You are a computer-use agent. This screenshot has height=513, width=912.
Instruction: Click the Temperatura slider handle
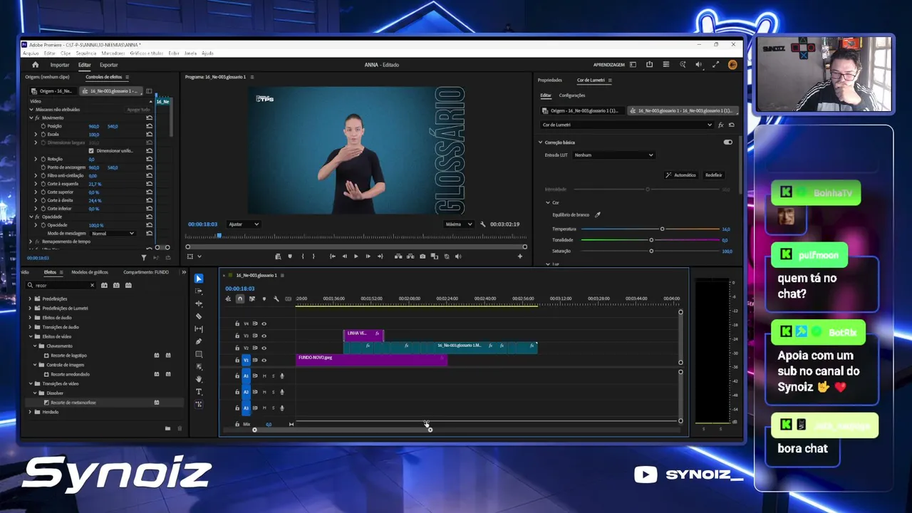tap(662, 229)
